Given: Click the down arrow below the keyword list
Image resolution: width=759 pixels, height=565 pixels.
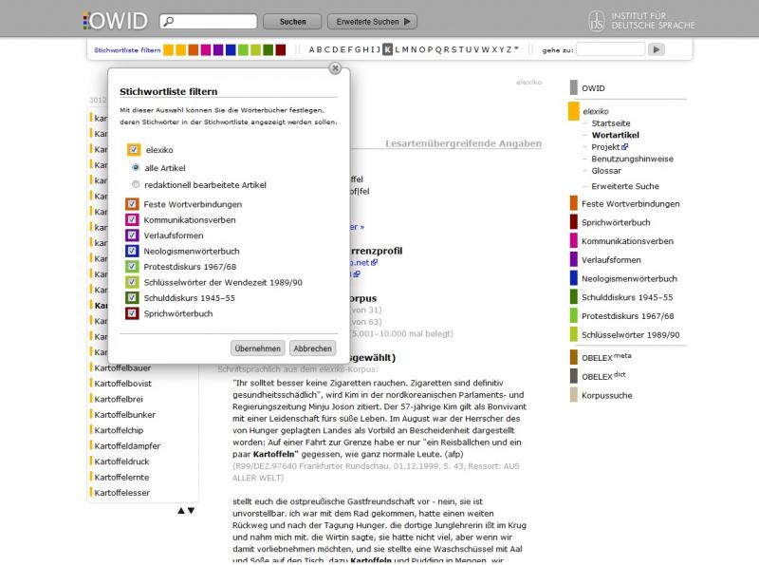Looking at the screenshot, I should [192, 510].
